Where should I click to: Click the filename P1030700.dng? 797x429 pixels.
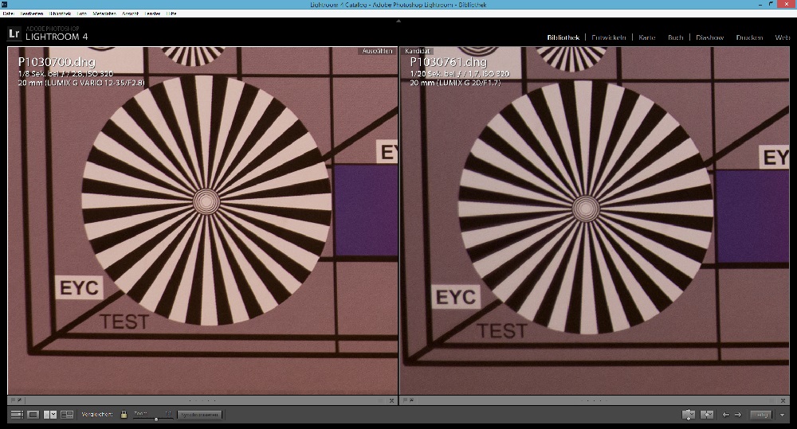click(57, 62)
